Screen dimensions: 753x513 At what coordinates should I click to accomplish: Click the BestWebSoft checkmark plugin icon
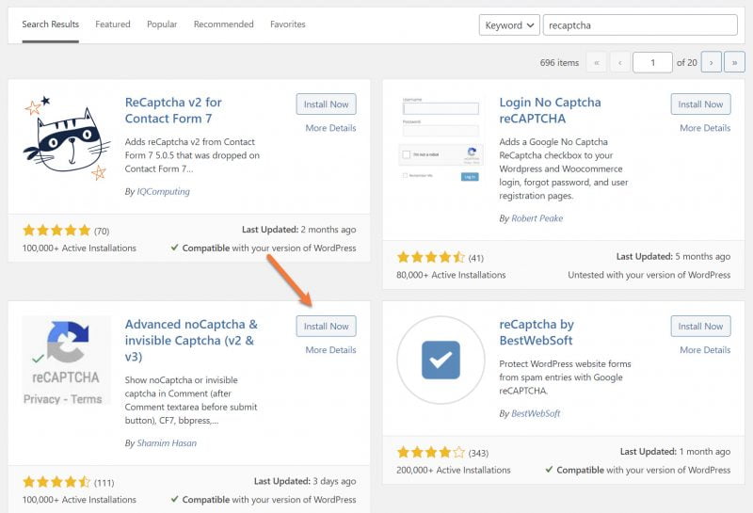(x=441, y=361)
